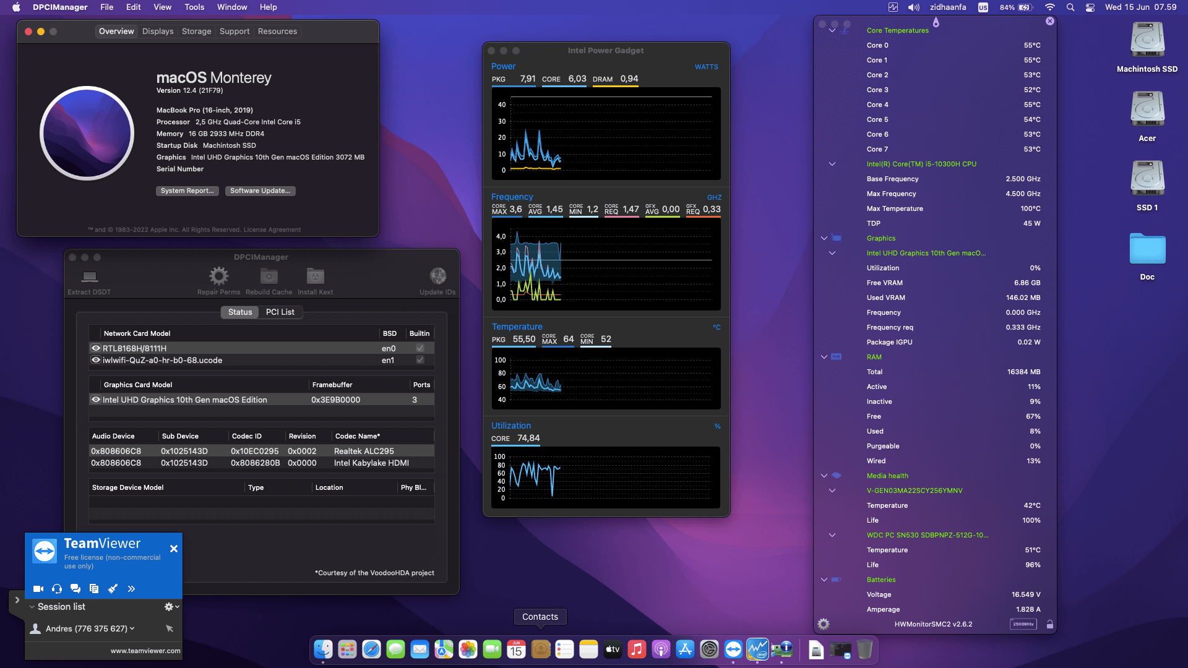Open TeamViewer chat bubbles icon

tap(75, 589)
